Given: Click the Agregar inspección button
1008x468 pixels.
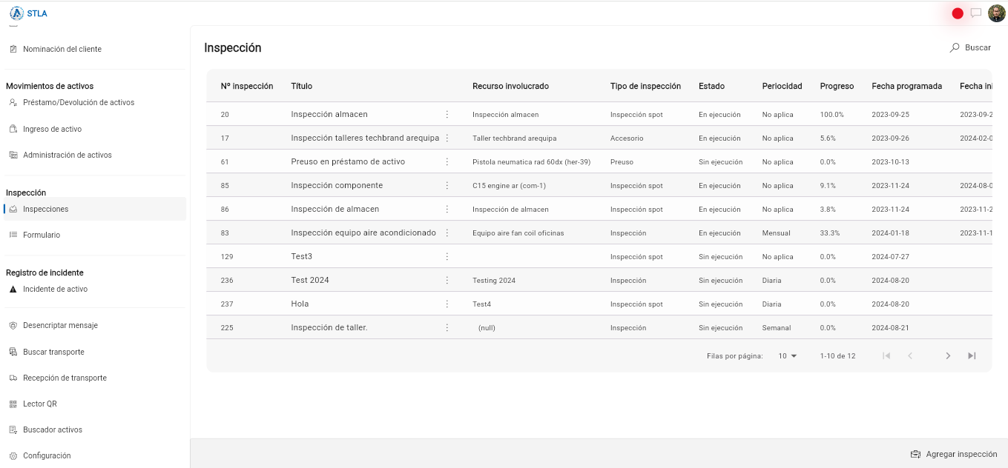Looking at the screenshot, I should 954,454.
